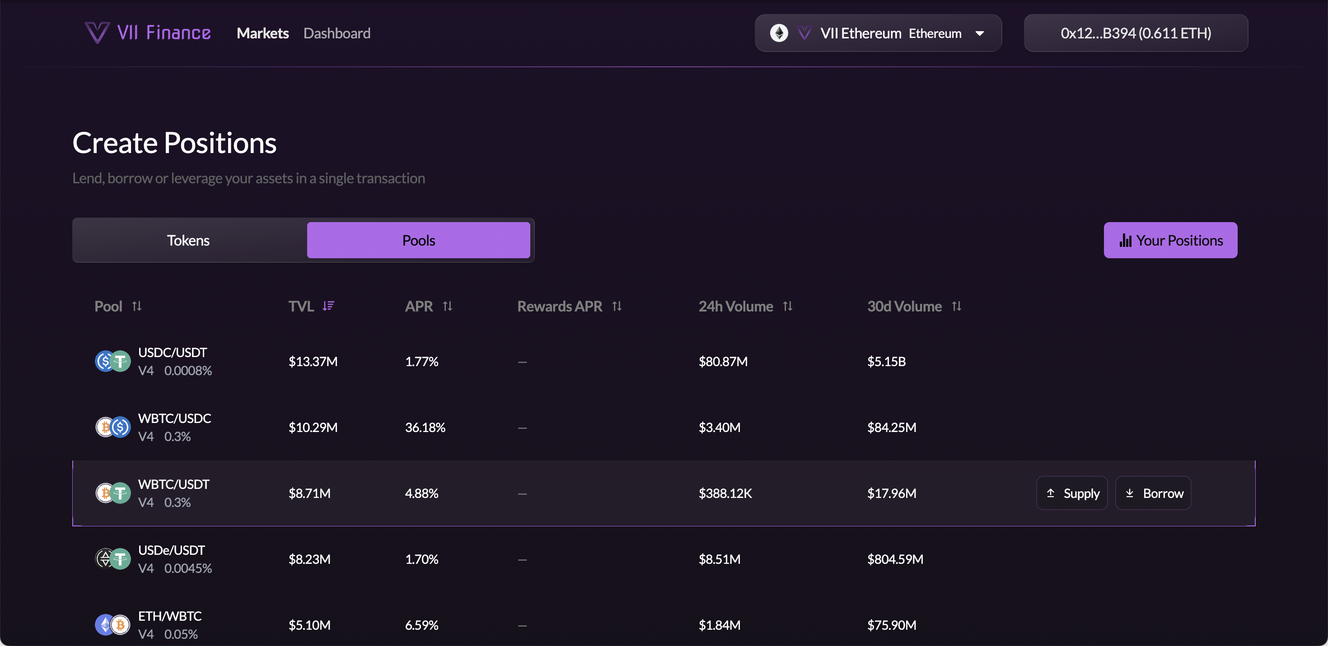The width and height of the screenshot is (1328, 646).
Task: Click the 24h Volume sort arrows
Action: [788, 306]
